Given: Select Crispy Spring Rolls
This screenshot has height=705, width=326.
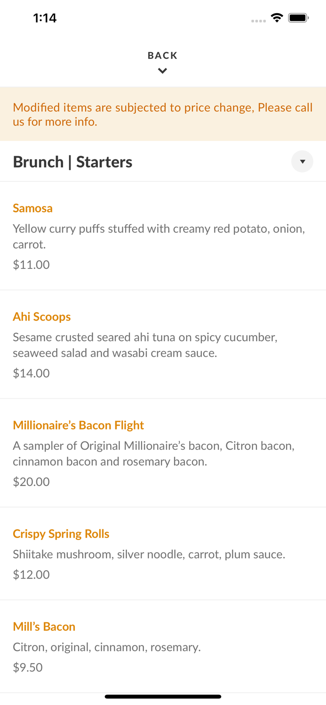Looking at the screenshot, I should click(61, 534).
